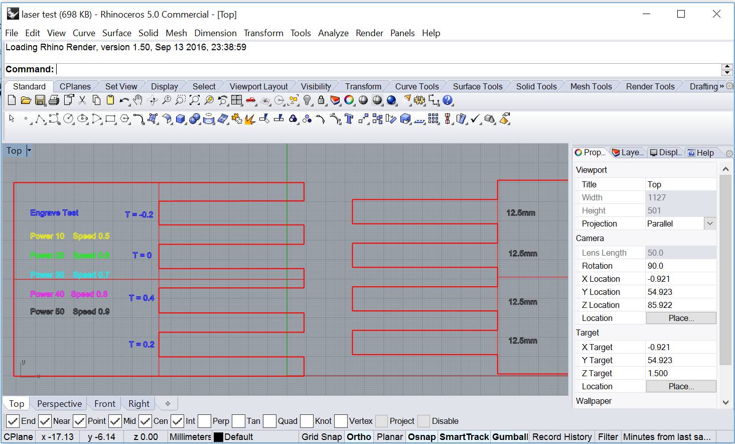Toggle the Int osnap checkbox

click(178, 421)
